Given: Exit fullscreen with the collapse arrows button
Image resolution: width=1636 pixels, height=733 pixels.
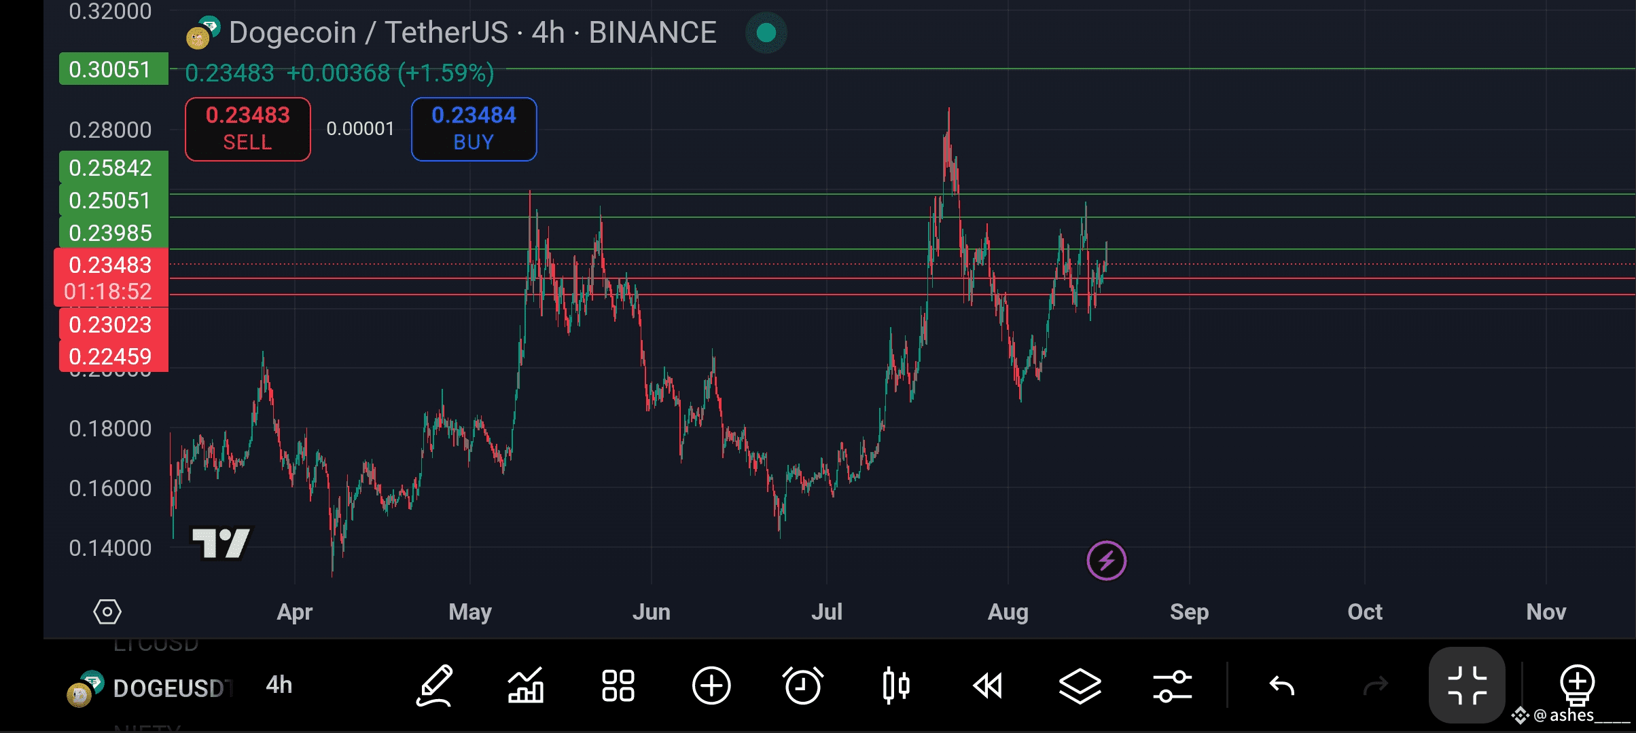Looking at the screenshot, I should coord(1467,685).
